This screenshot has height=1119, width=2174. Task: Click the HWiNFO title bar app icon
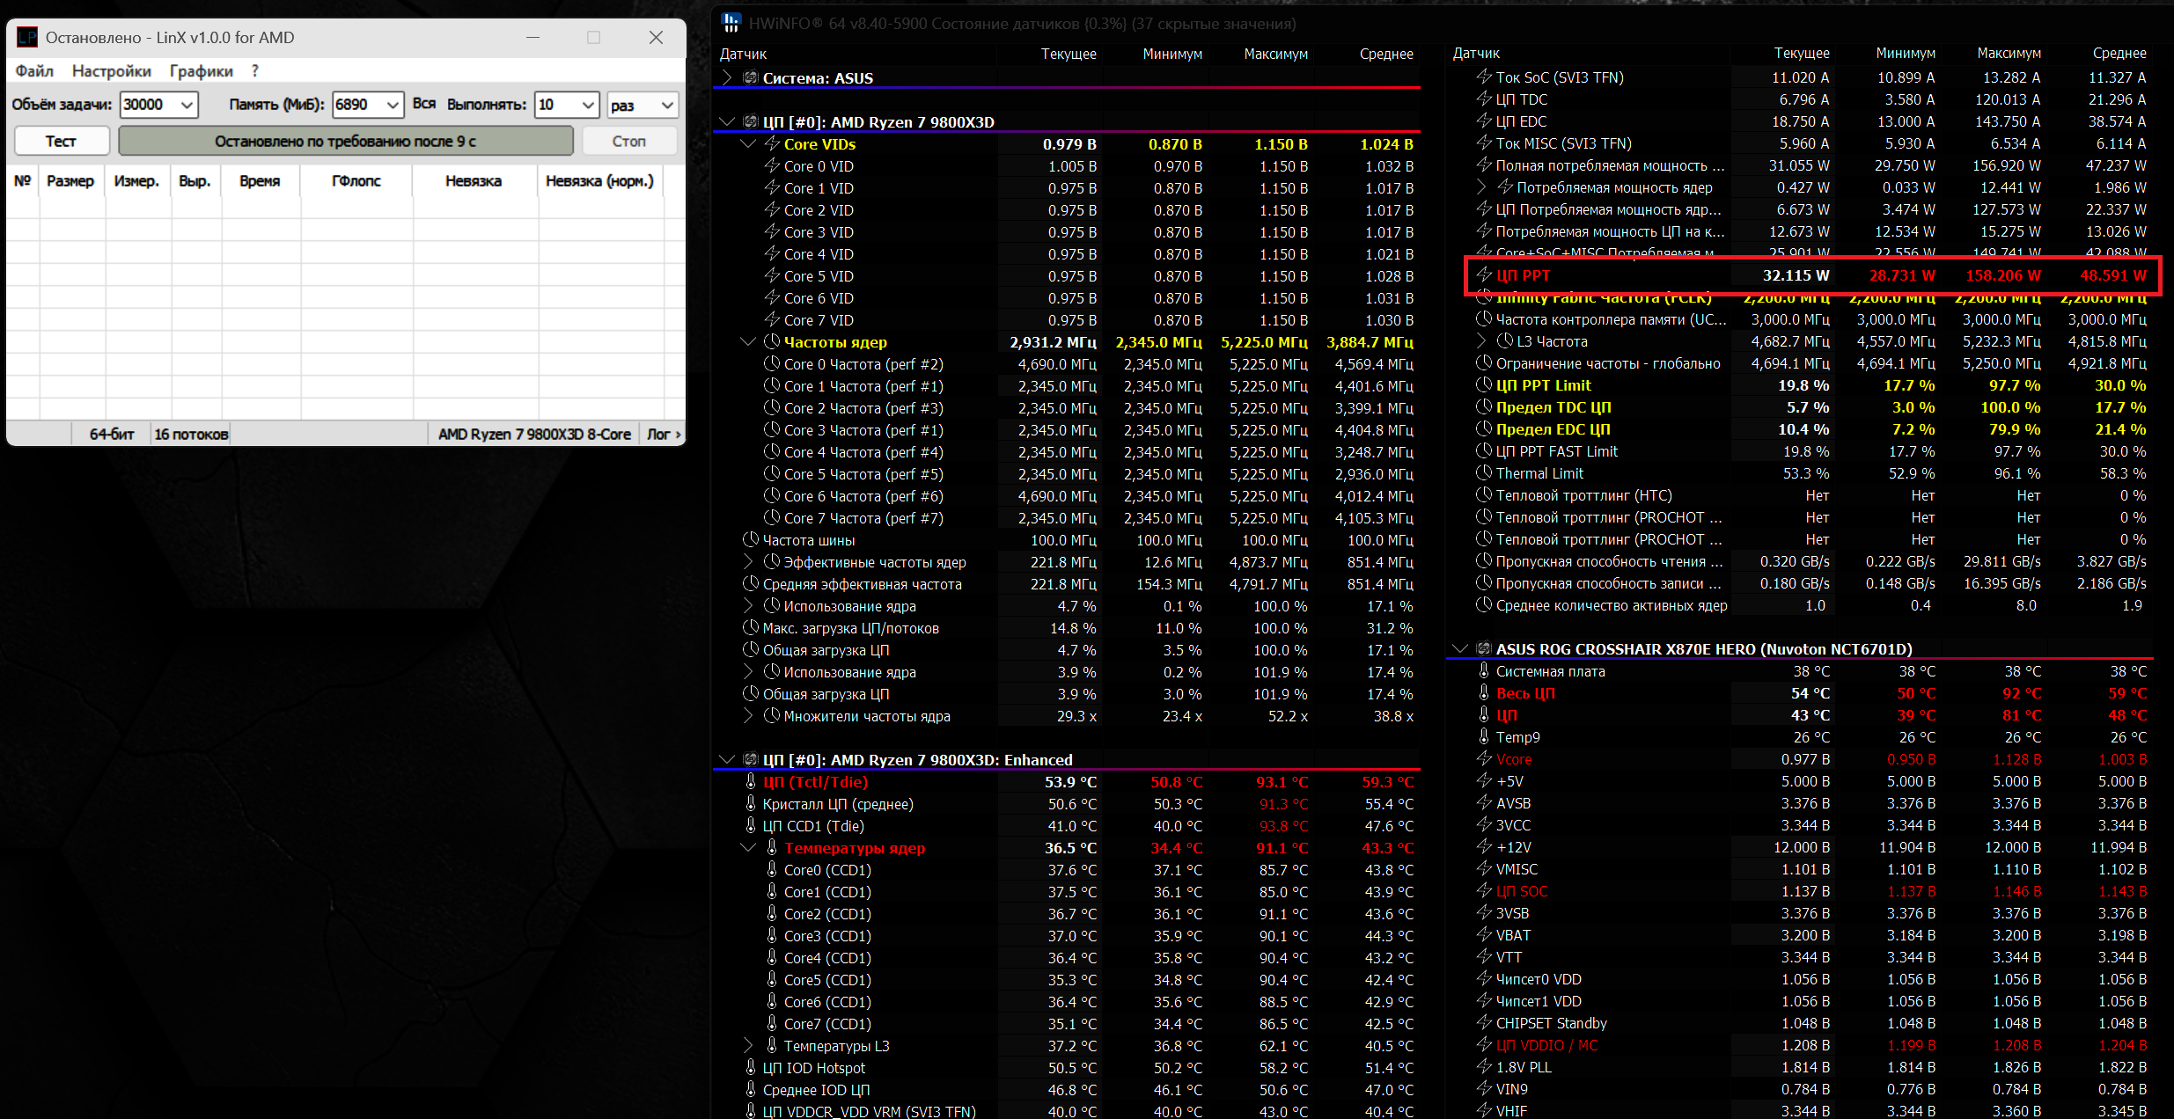[731, 23]
